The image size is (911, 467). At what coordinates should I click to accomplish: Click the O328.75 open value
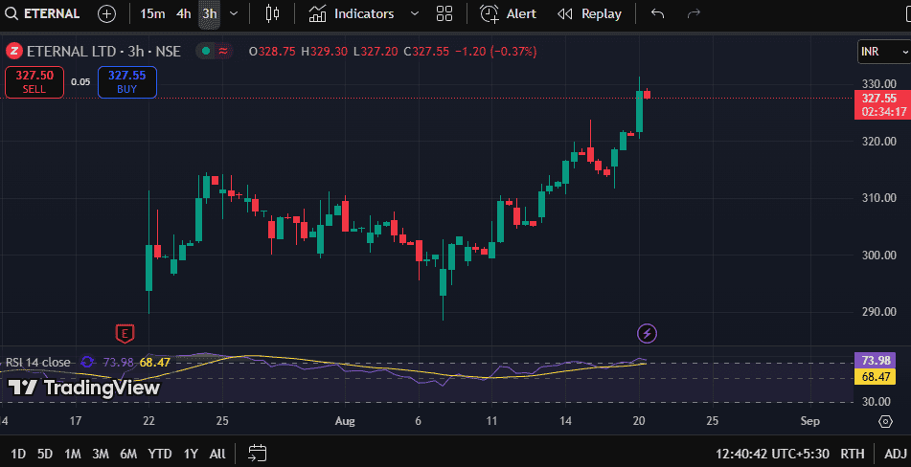[x=273, y=52]
